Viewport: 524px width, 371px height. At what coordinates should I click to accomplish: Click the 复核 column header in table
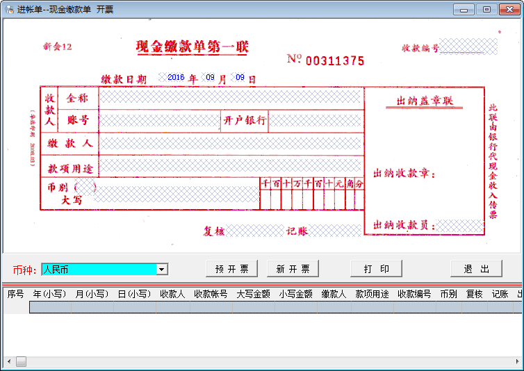tap(475, 294)
